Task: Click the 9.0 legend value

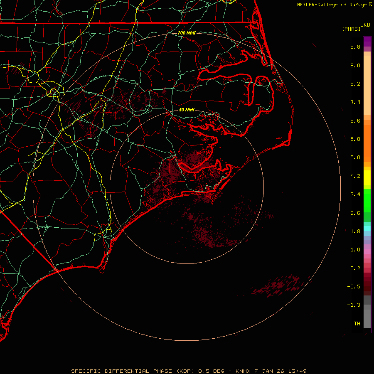Action: point(355,65)
